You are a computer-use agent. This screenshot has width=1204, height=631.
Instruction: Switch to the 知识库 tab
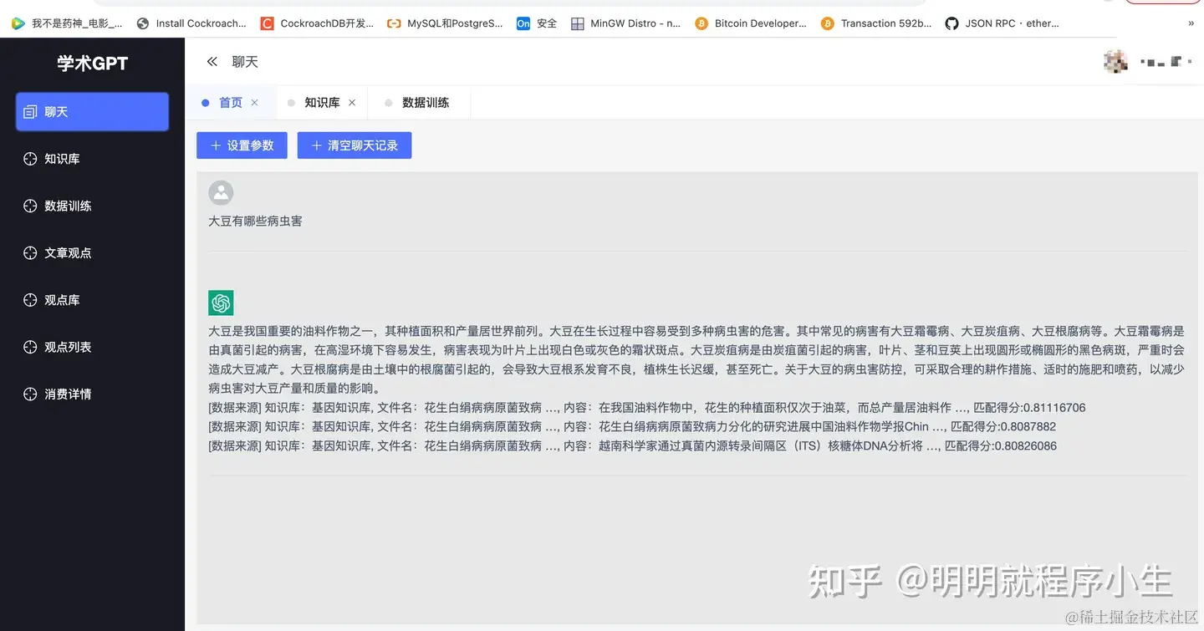coord(322,103)
